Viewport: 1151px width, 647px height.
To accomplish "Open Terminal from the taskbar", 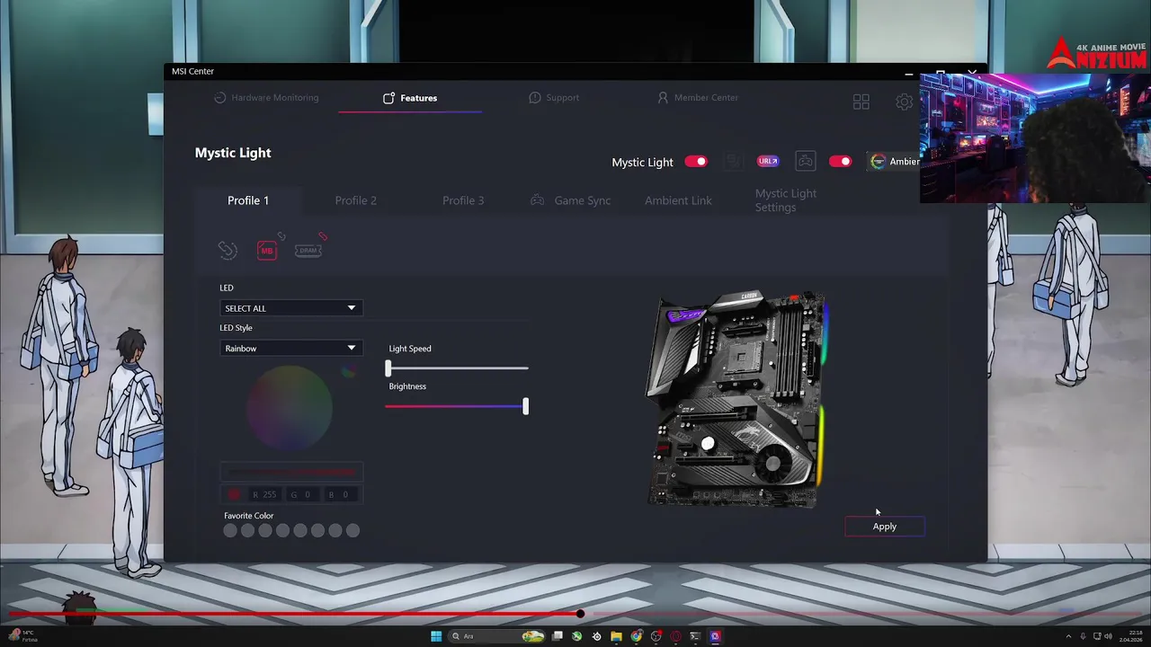I will click(695, 636).
